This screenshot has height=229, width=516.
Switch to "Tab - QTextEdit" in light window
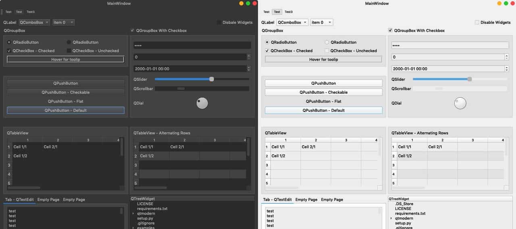tap(277, 200)
